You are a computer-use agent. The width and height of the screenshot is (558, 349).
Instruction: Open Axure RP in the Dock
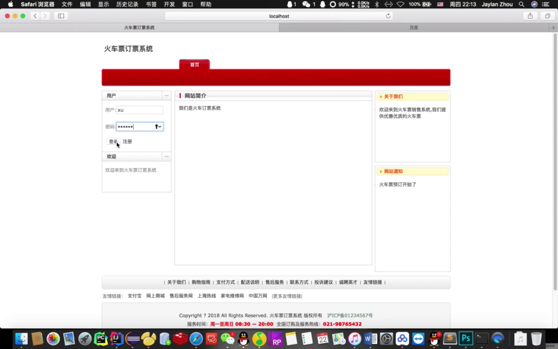(275, 339)
